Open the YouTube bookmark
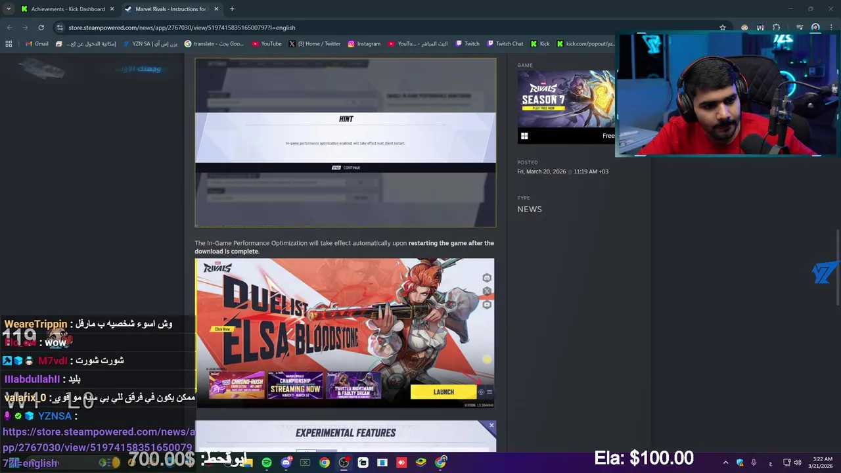 [267, 44]
